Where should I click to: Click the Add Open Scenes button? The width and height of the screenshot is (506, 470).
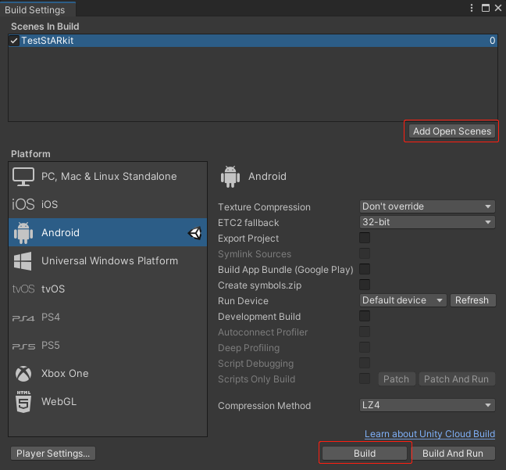coord(452,131)
